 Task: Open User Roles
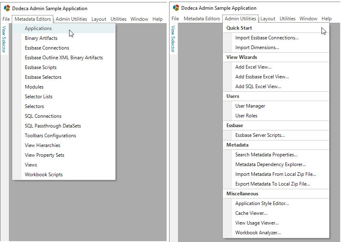(x=276, y=116)
